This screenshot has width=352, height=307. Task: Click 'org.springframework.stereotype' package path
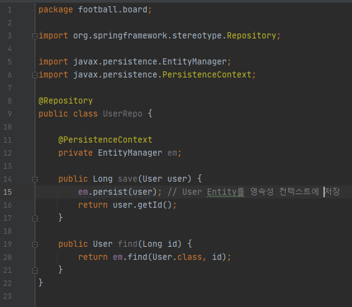147,36
